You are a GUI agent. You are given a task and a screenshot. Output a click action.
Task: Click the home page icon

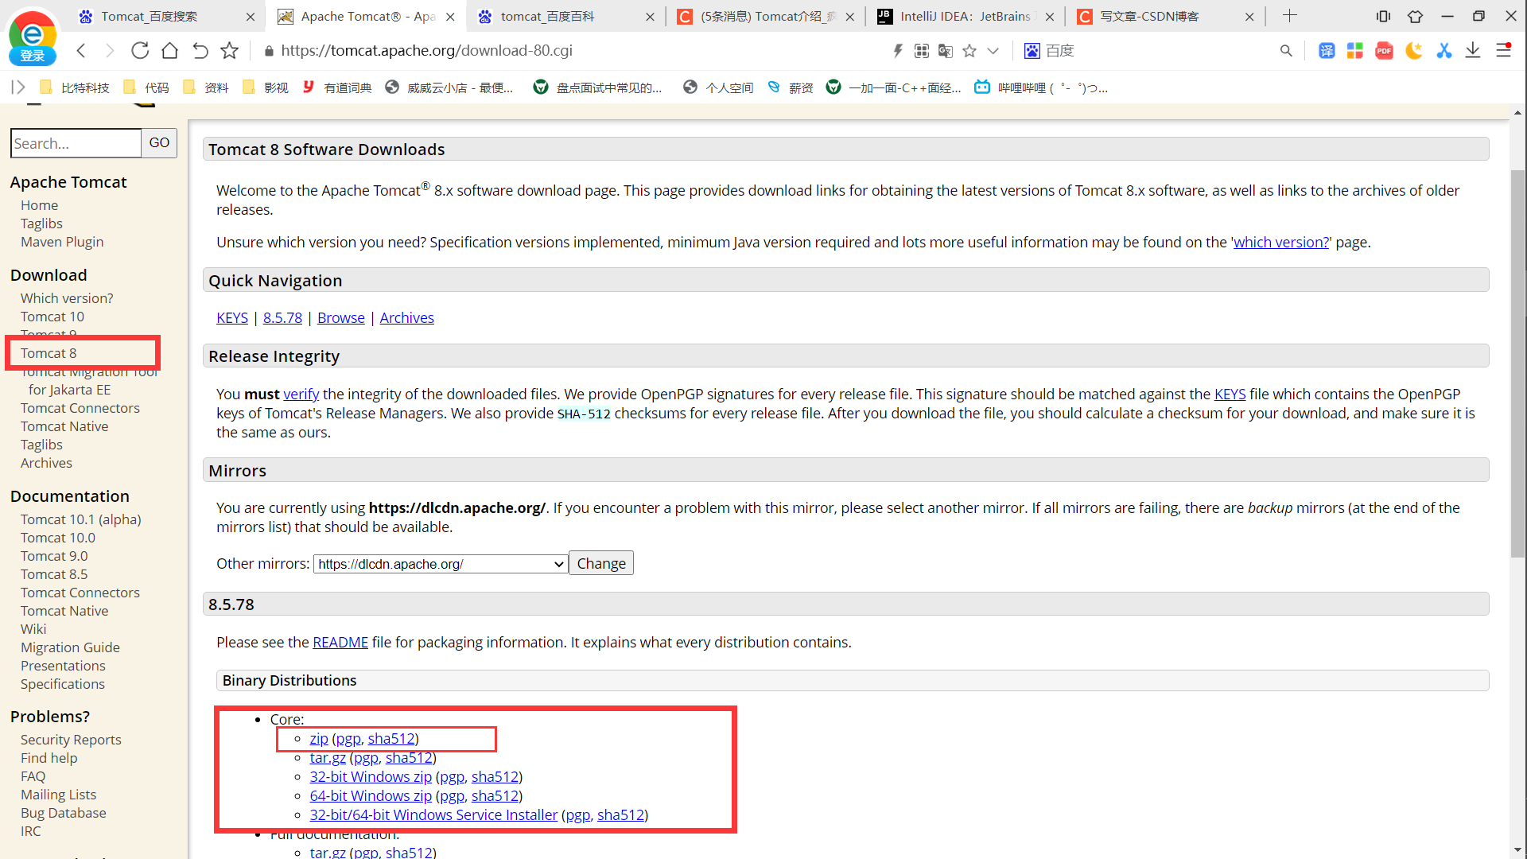(x=169, y=51)
